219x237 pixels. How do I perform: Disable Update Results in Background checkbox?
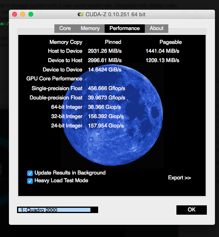tap(30, 173)
